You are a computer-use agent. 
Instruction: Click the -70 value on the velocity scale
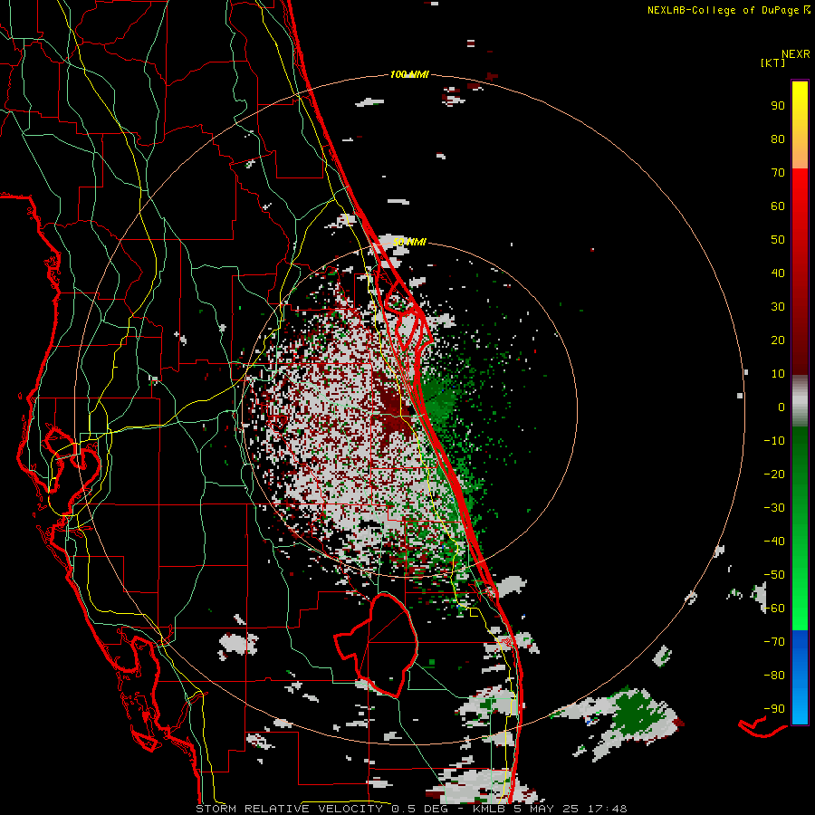click(774, 642)
